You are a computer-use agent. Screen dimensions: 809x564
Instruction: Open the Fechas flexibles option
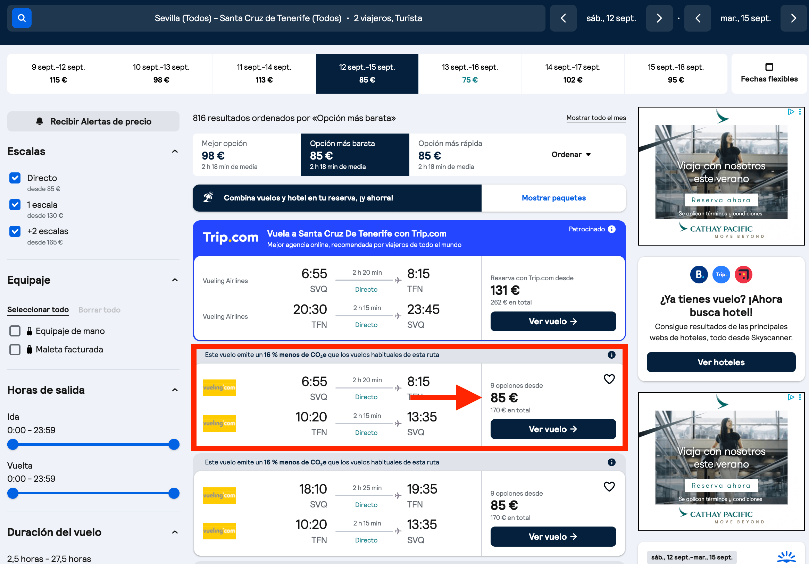[x=769, y=74]
